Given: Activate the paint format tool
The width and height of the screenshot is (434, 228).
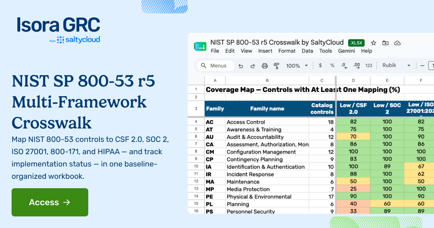Looking at the screenshot, I should [x=277, y=66].
